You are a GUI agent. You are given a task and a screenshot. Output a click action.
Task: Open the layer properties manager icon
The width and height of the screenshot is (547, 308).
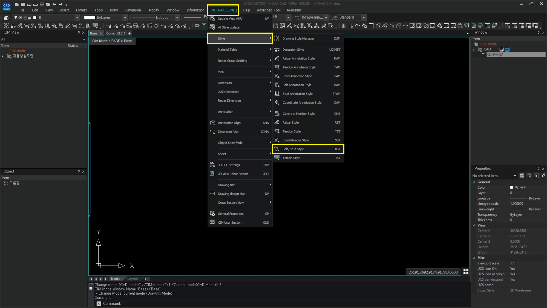click(x=6, y=18)
